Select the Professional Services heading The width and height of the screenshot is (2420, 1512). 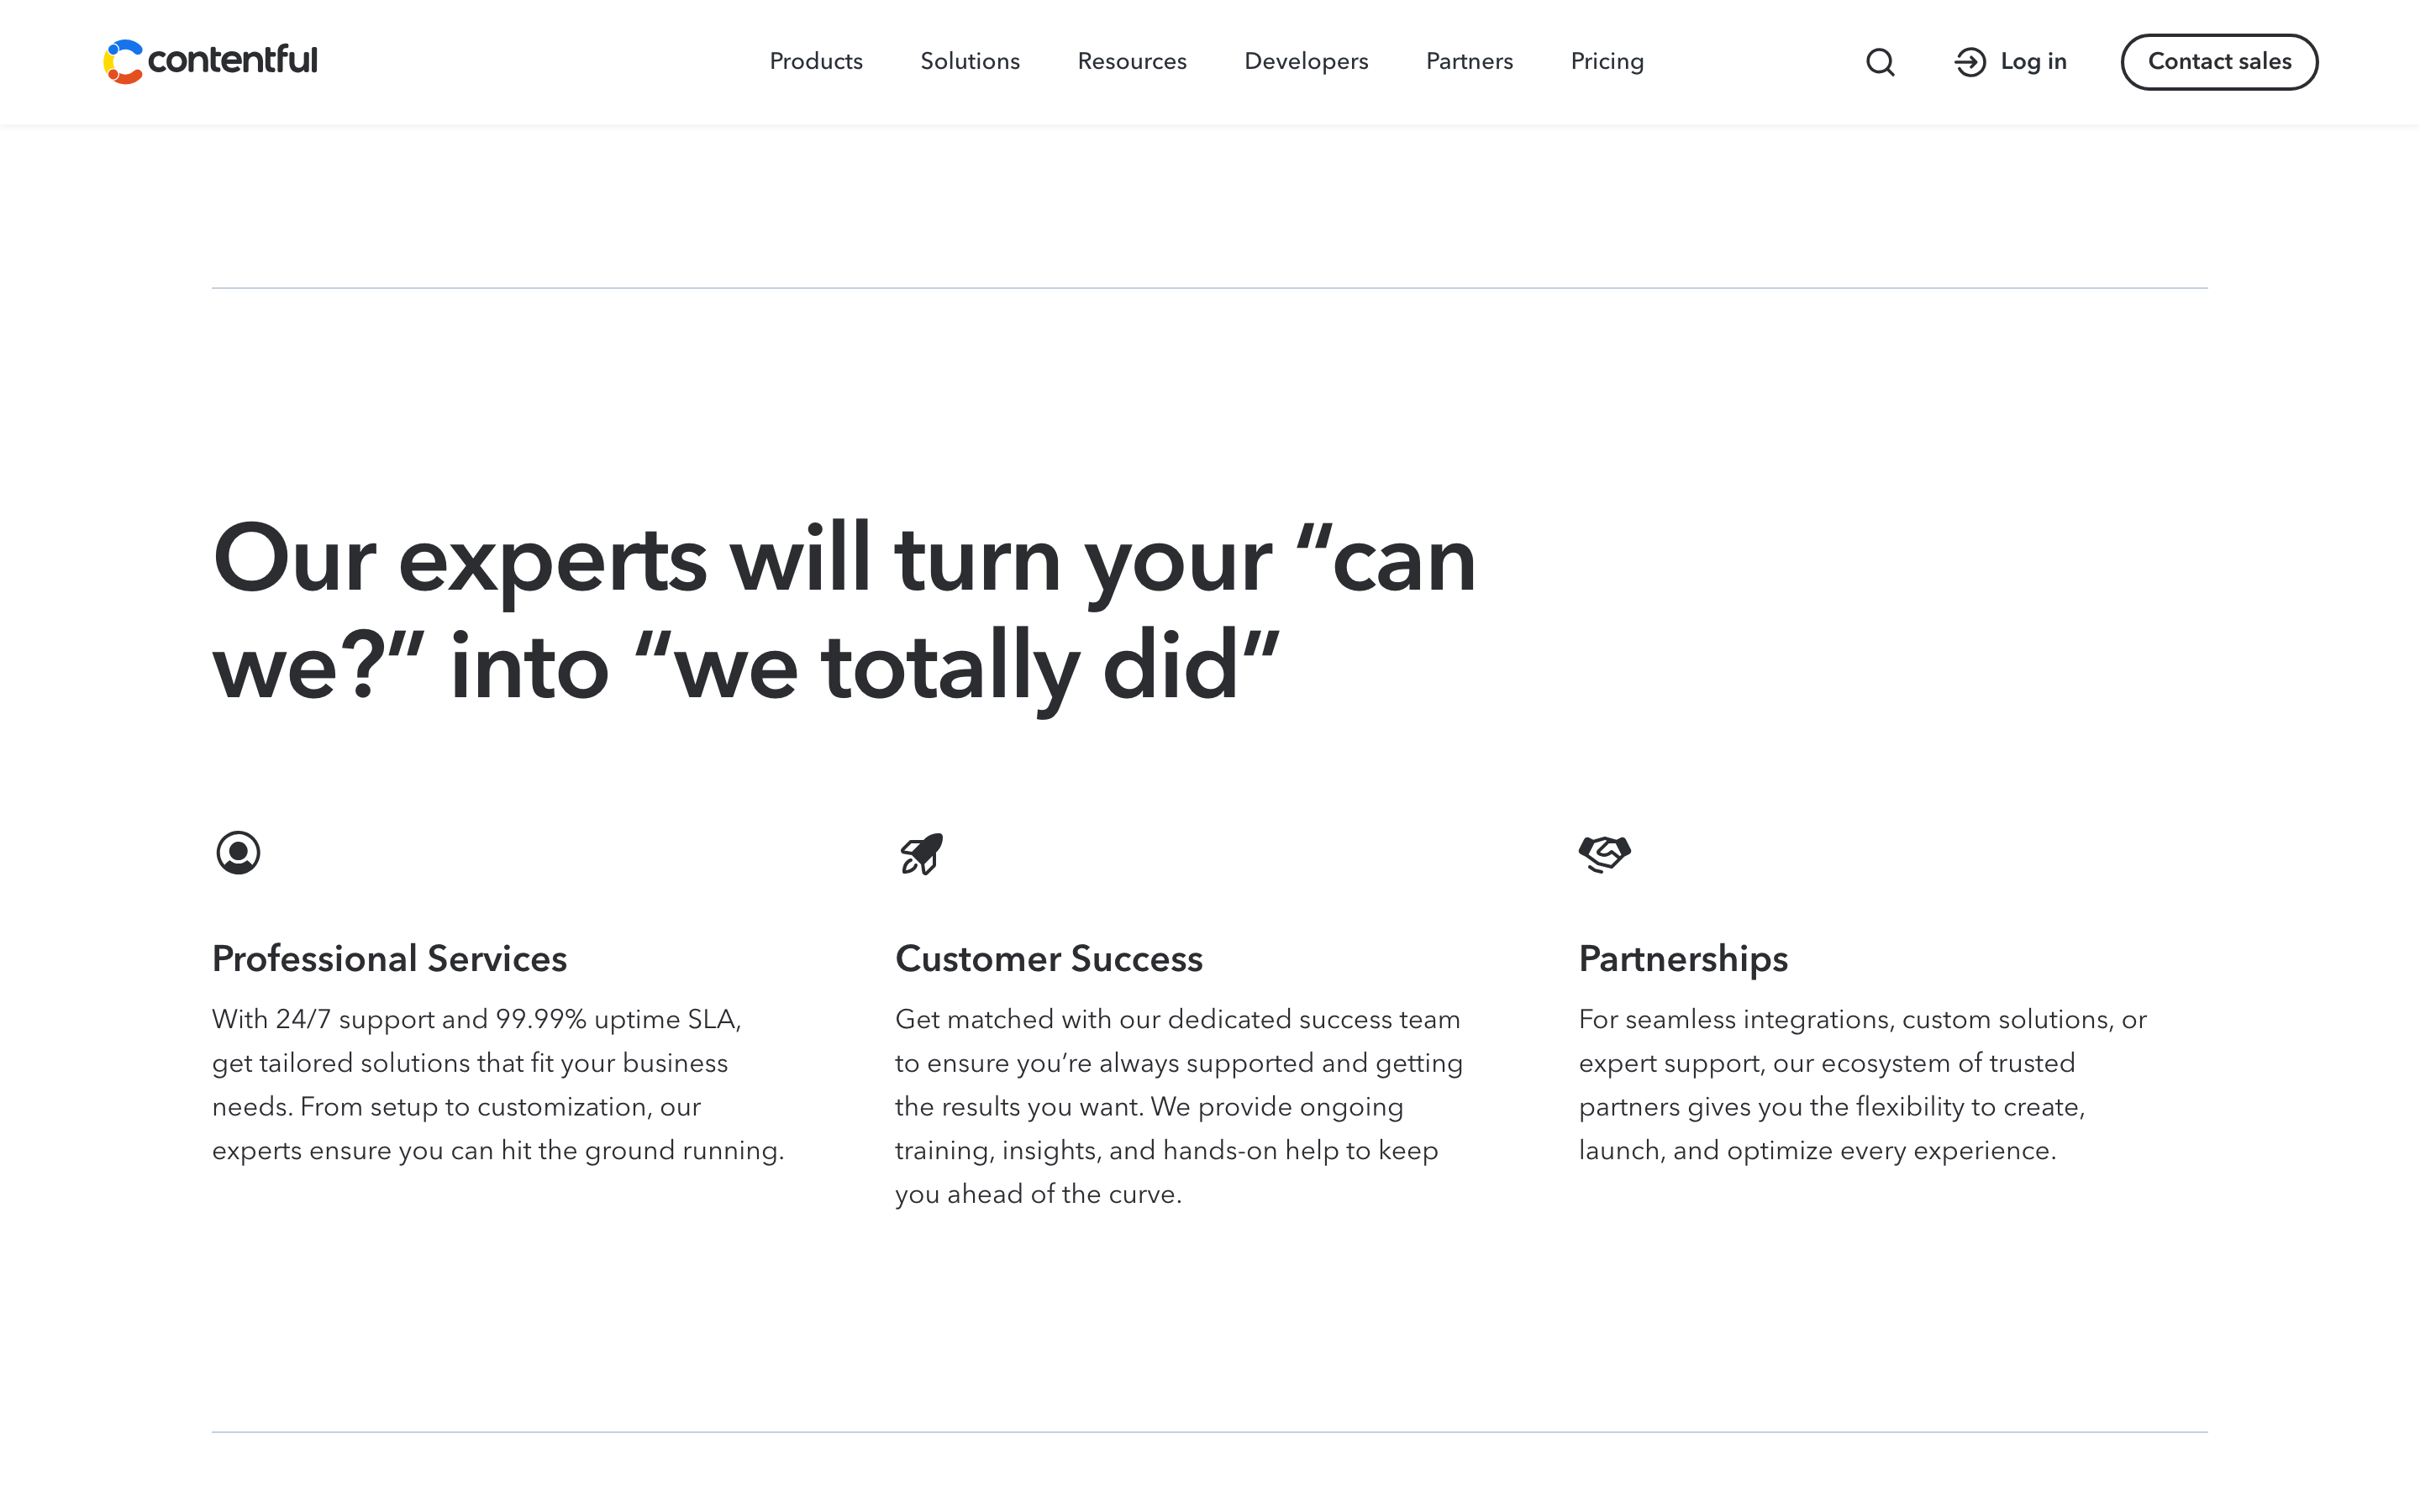click(389, 958)
